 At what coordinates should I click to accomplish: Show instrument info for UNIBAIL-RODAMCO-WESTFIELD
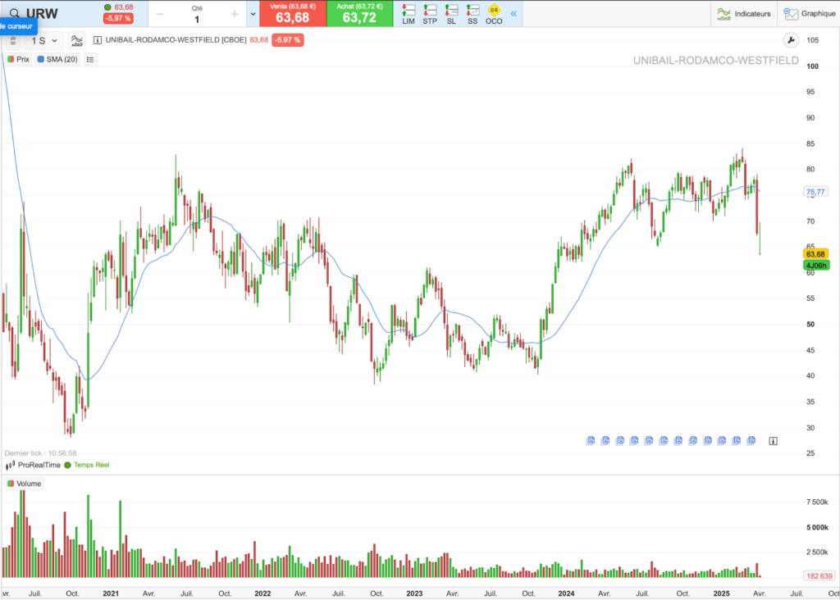coord(98,40)
